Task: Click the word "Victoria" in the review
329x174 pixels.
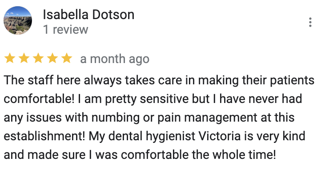Action: tap(219, 136)
